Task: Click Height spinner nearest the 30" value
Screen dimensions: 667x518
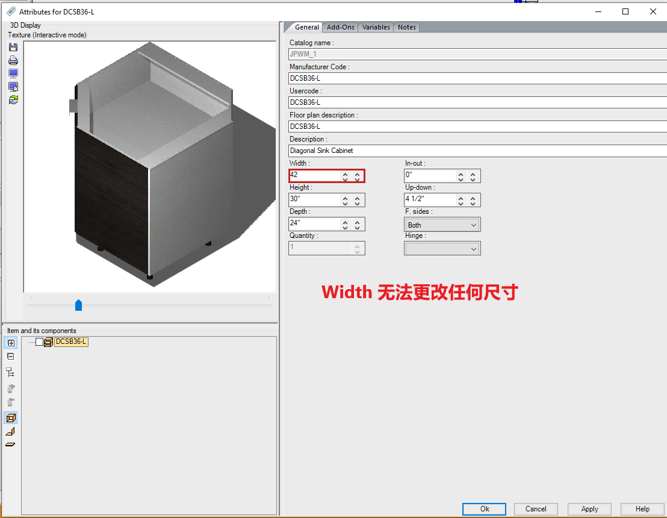Action: [346, 201]
